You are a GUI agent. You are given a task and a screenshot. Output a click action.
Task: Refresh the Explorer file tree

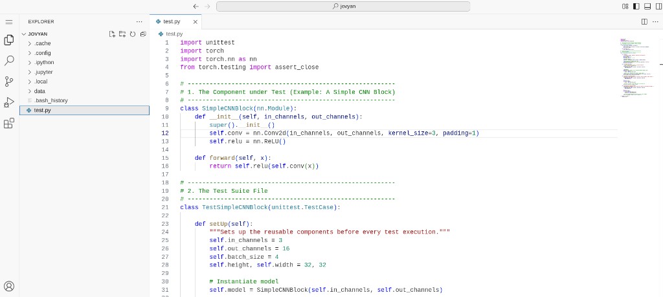[132, 34]
